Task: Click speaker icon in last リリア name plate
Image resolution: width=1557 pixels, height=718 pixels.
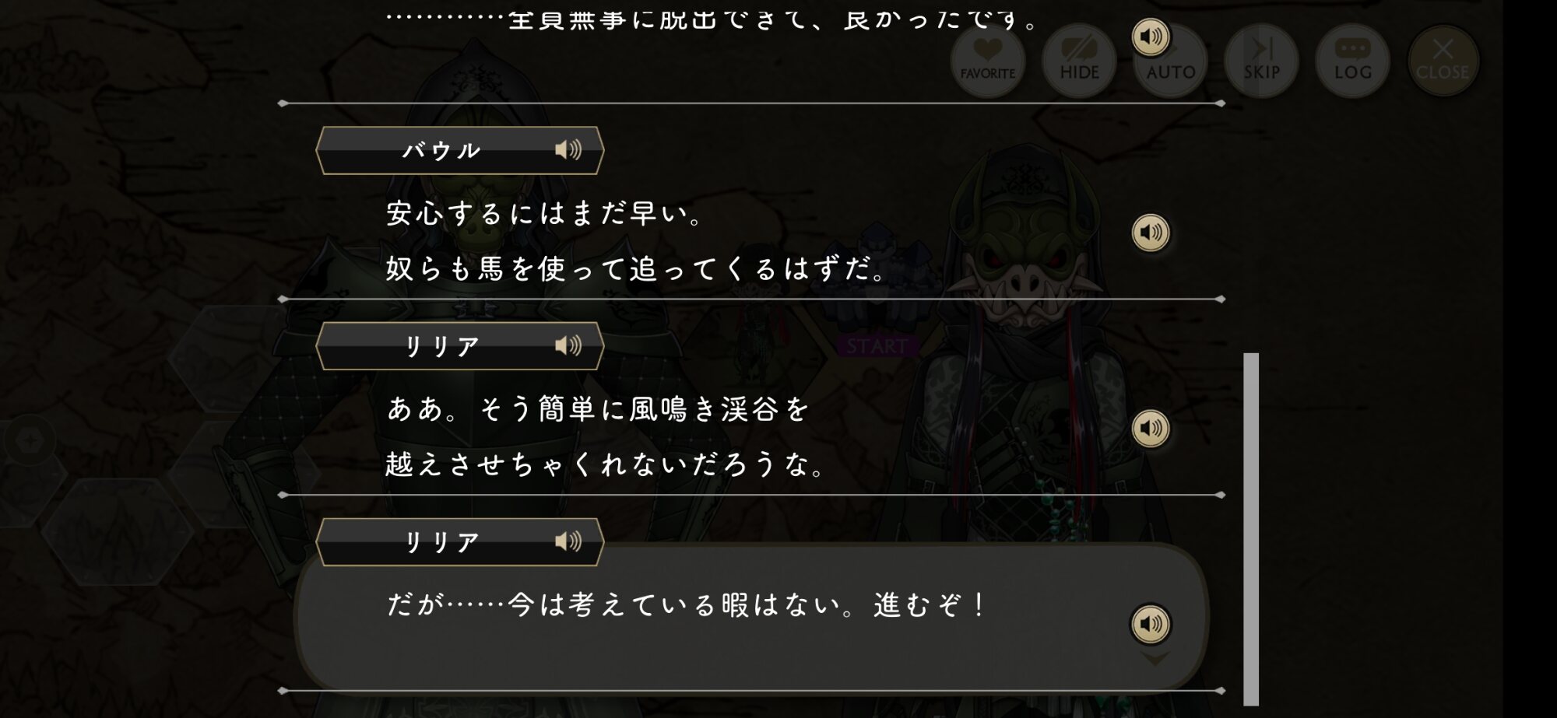Action: tap(568, 541)
